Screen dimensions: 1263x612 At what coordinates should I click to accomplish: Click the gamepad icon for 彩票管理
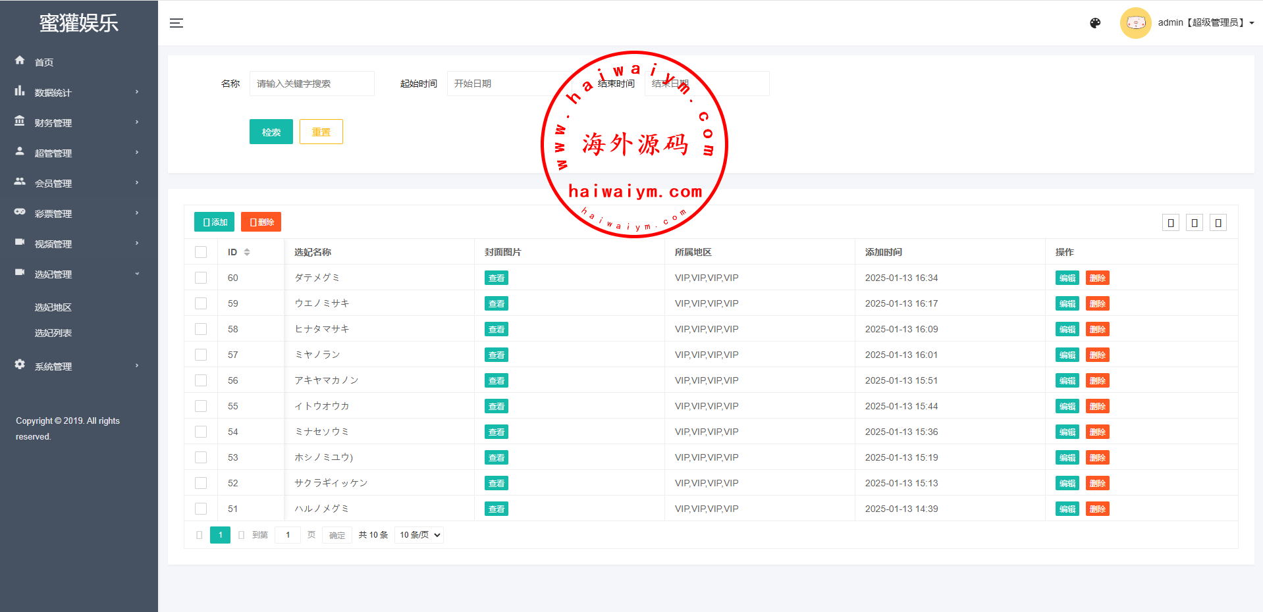(20, 212)
